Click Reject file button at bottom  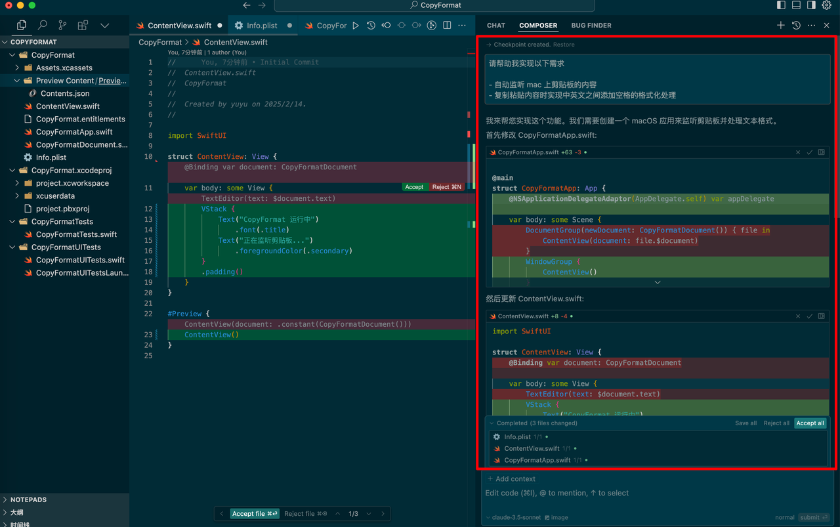(306, 514)
